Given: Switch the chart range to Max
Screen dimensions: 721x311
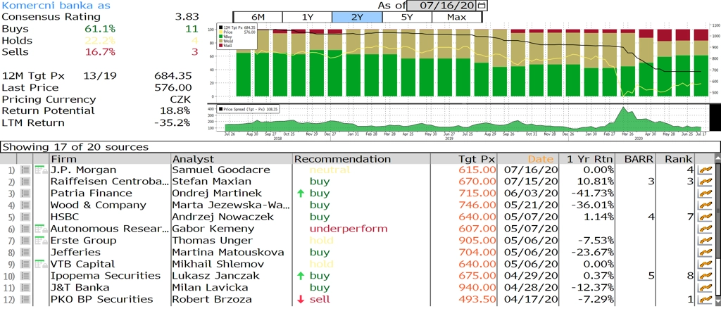Looking at the screenshot, I should coord(456,17).
